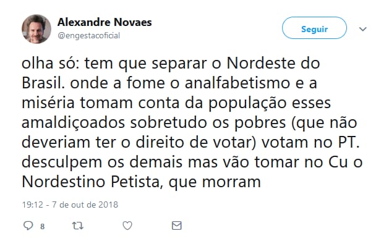Click the reply speech bubble icon
The height and width of the screenshot is (249, 389).
(28, 226)
